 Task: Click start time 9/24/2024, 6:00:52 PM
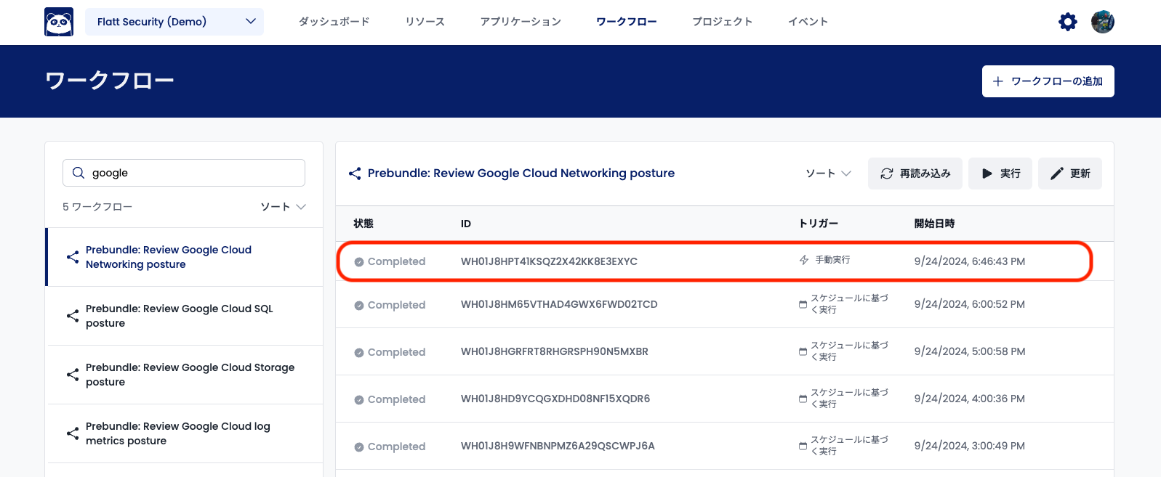tap(970, 304)
